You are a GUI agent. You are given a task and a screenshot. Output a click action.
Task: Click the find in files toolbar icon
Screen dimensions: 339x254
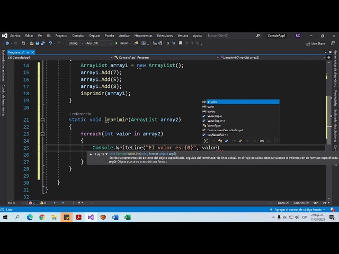point(136,43)
